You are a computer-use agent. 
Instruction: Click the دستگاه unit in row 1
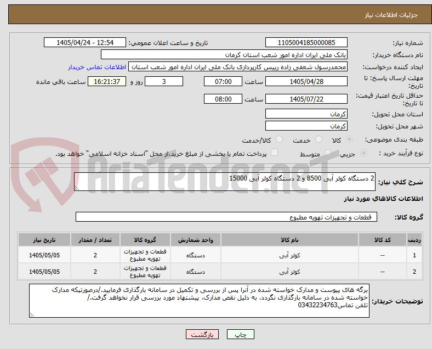[196, 255]
